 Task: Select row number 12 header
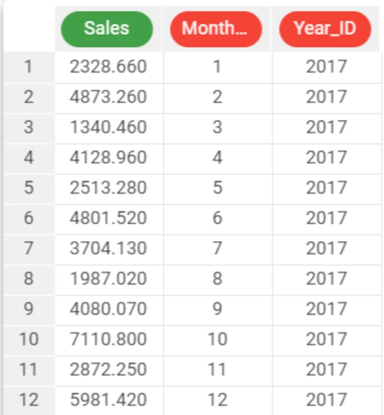coord(29,400)
